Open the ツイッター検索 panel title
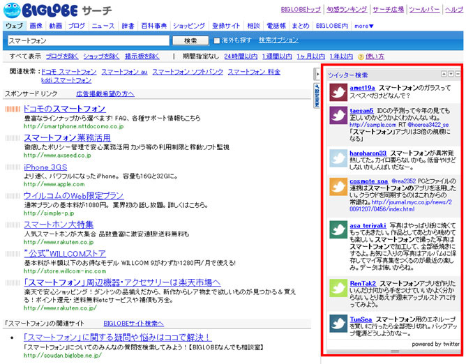466x364 pixels. pos(347,75)
